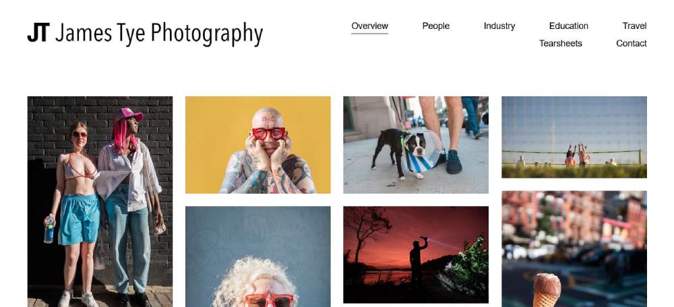Click the silhouetted figure holding a flashlight
Image resolution: width=674 pixels, height=307 pixels.
[417, 263]
